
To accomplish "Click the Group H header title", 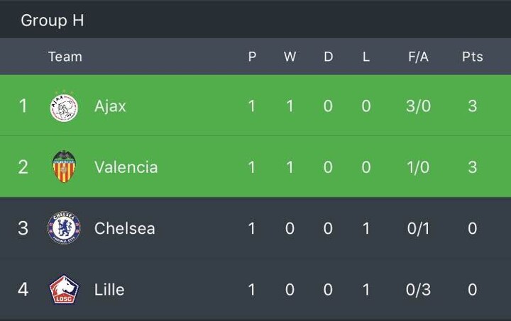I will coord(52,21).
